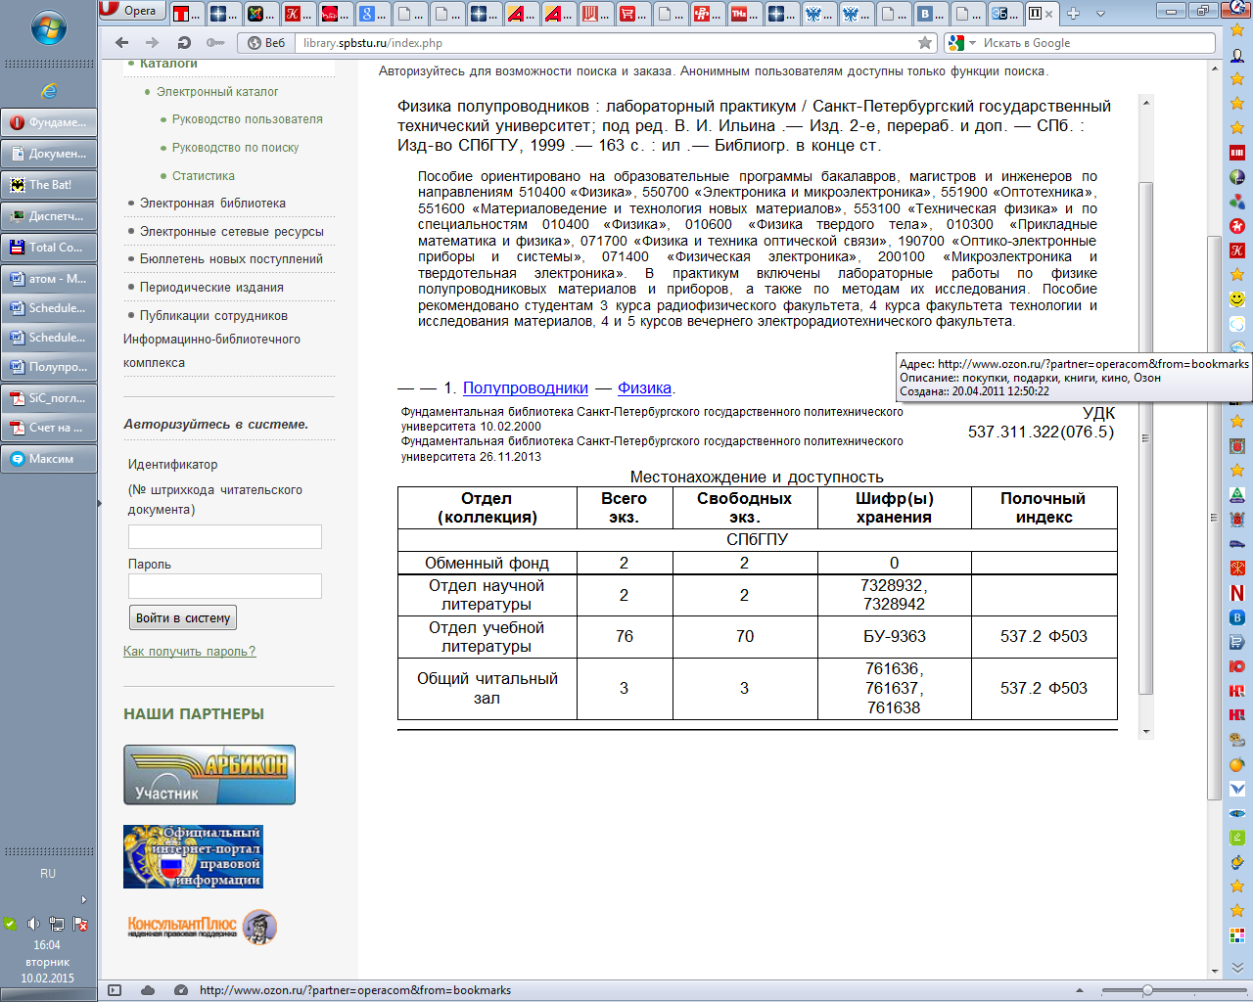Click the multicolor grid bookmark icon

click(x=1237, y=935)
